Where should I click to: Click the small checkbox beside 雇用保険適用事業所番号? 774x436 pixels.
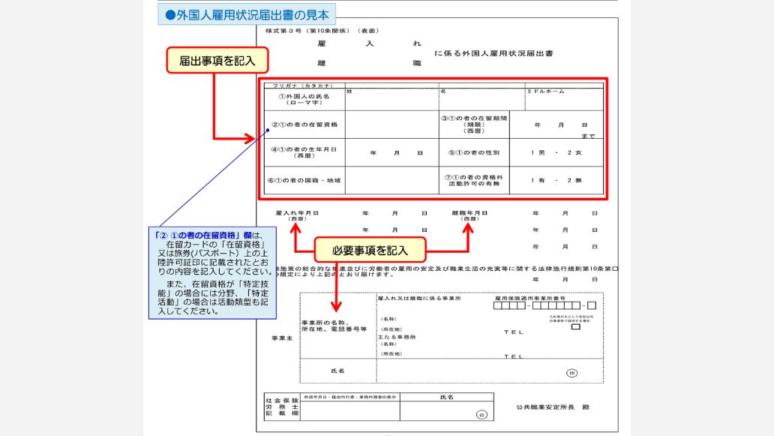pos(576,327)
